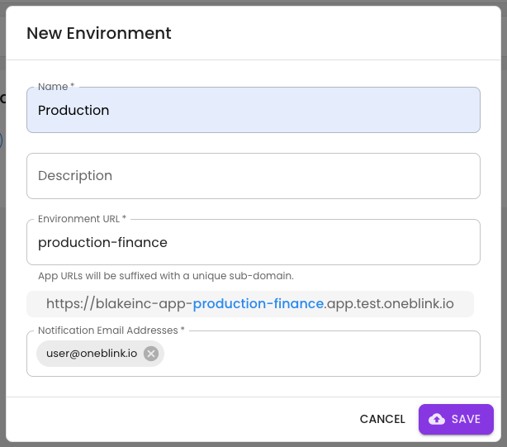Image resolution: width=507 pixels, height=447 pixels.
Task: Click the App URLs suffix helper text
Action: 166,275
